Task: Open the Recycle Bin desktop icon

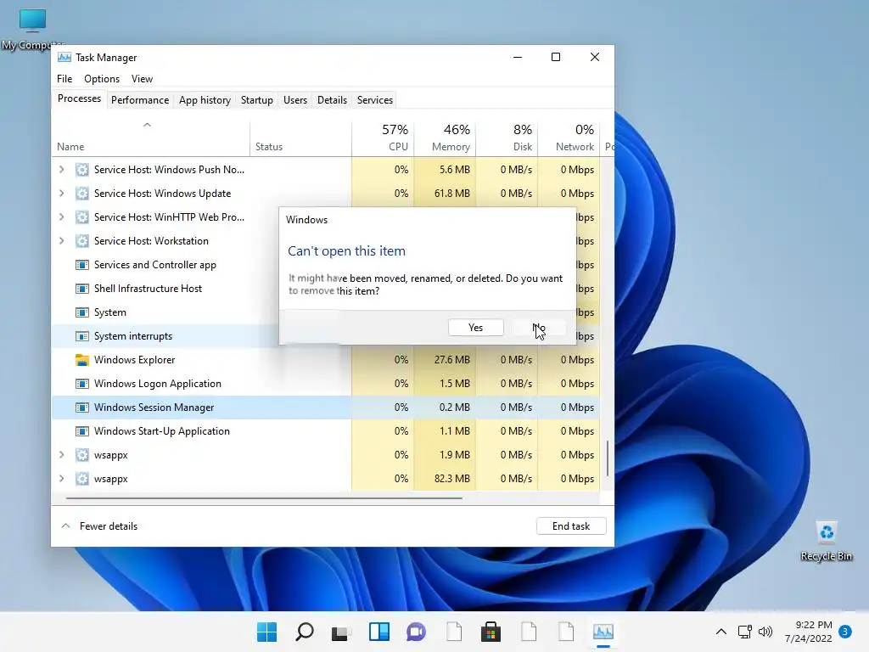Action: coord(827,541)
